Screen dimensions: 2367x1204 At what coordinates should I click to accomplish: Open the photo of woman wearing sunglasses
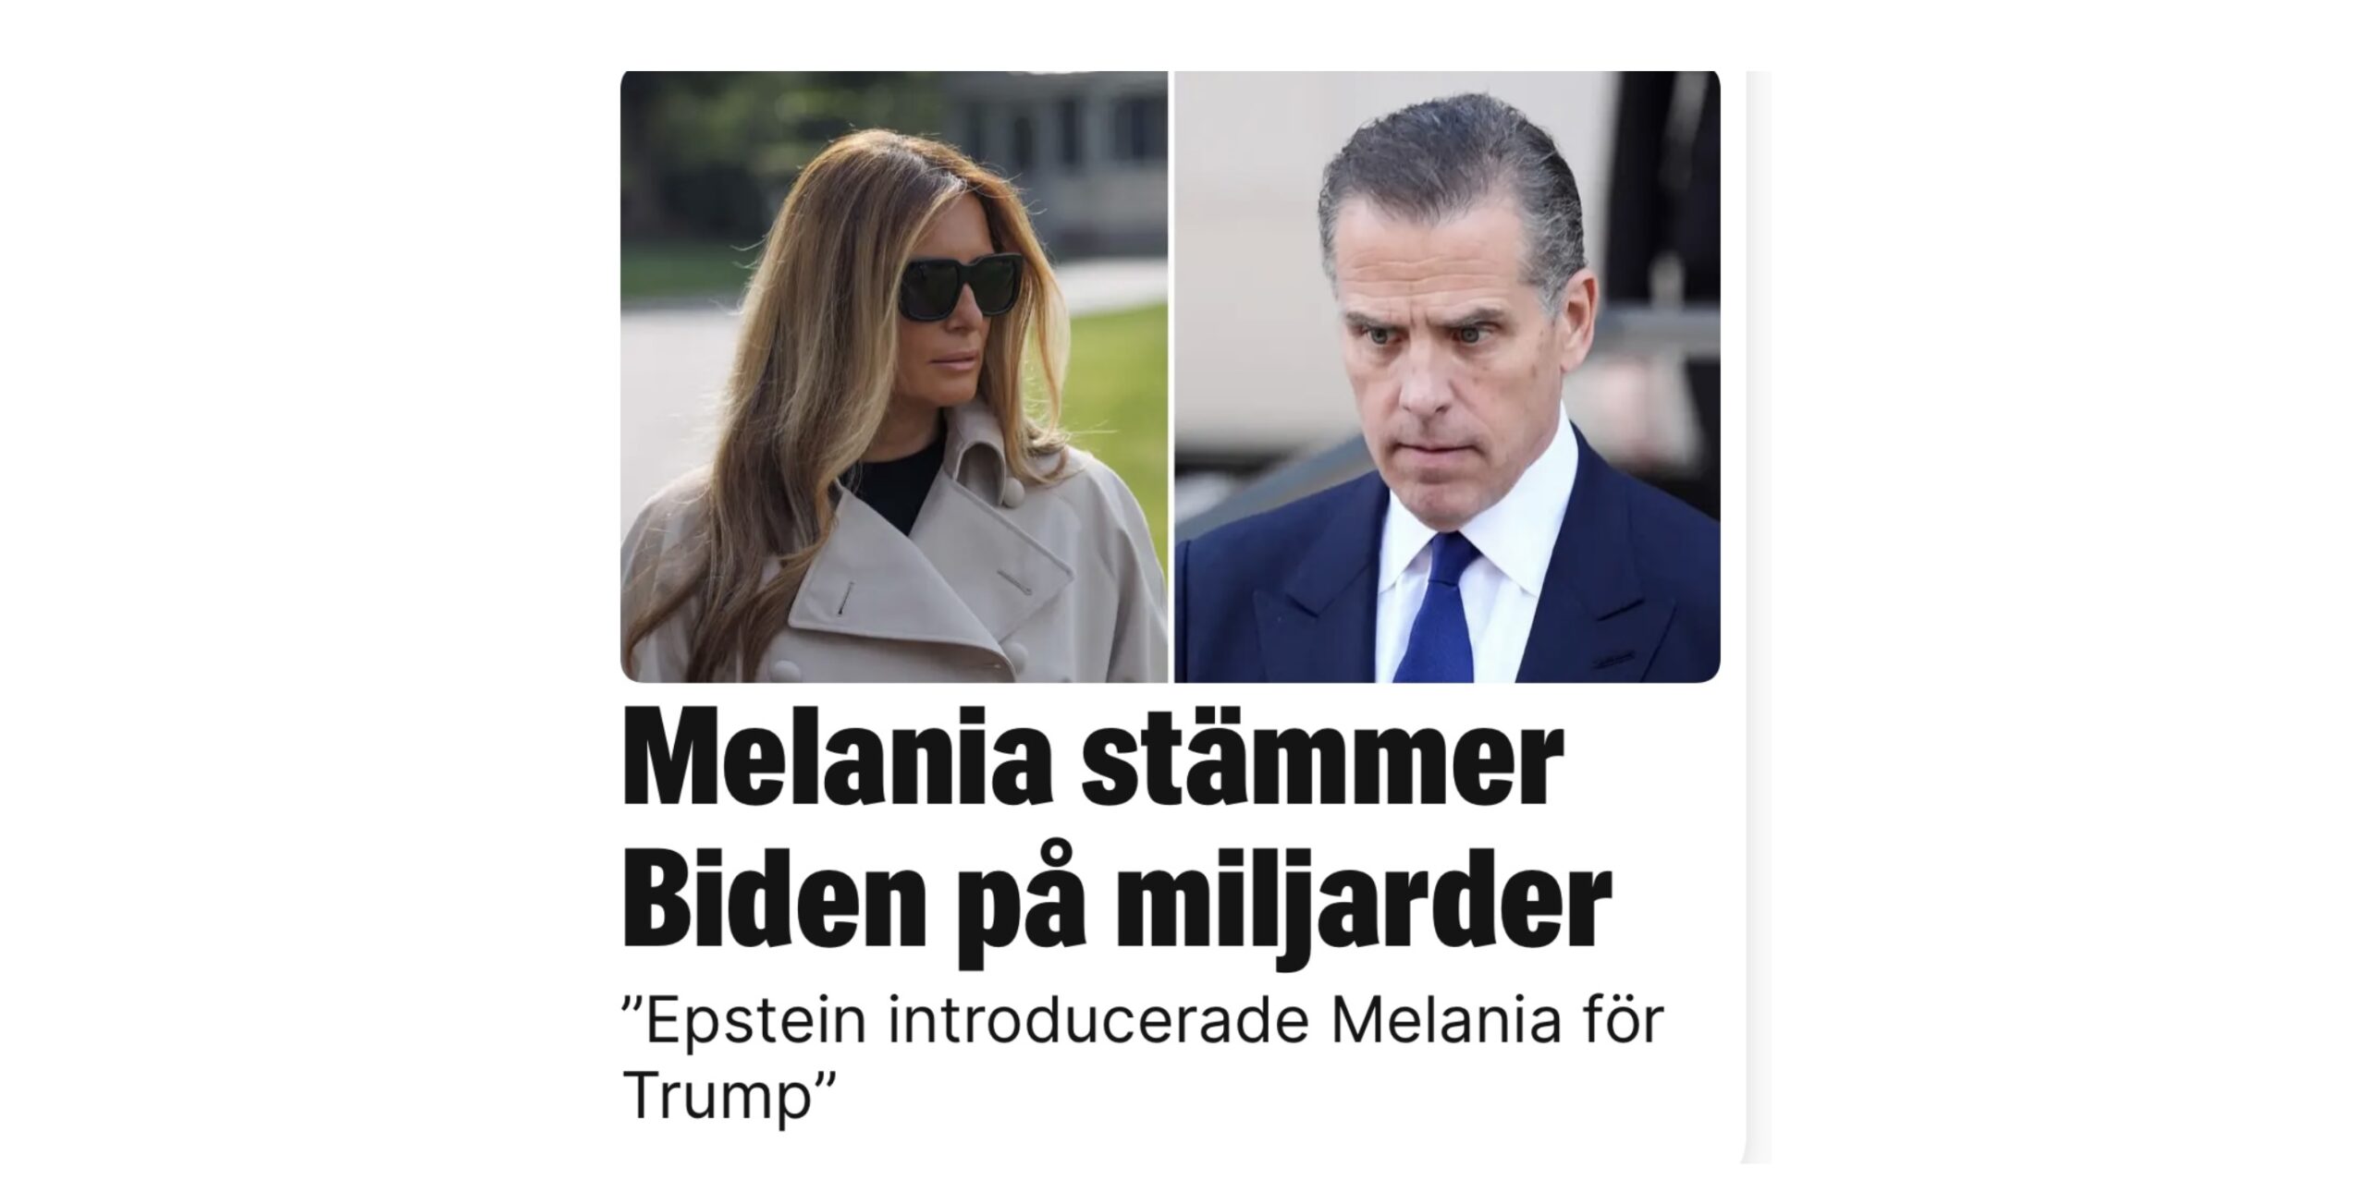click(893, 376)
